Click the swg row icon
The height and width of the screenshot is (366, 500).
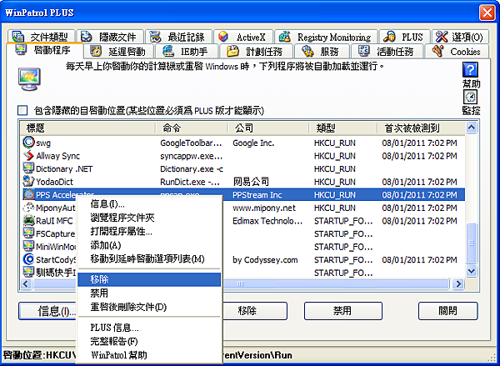(x=28, y=143)
